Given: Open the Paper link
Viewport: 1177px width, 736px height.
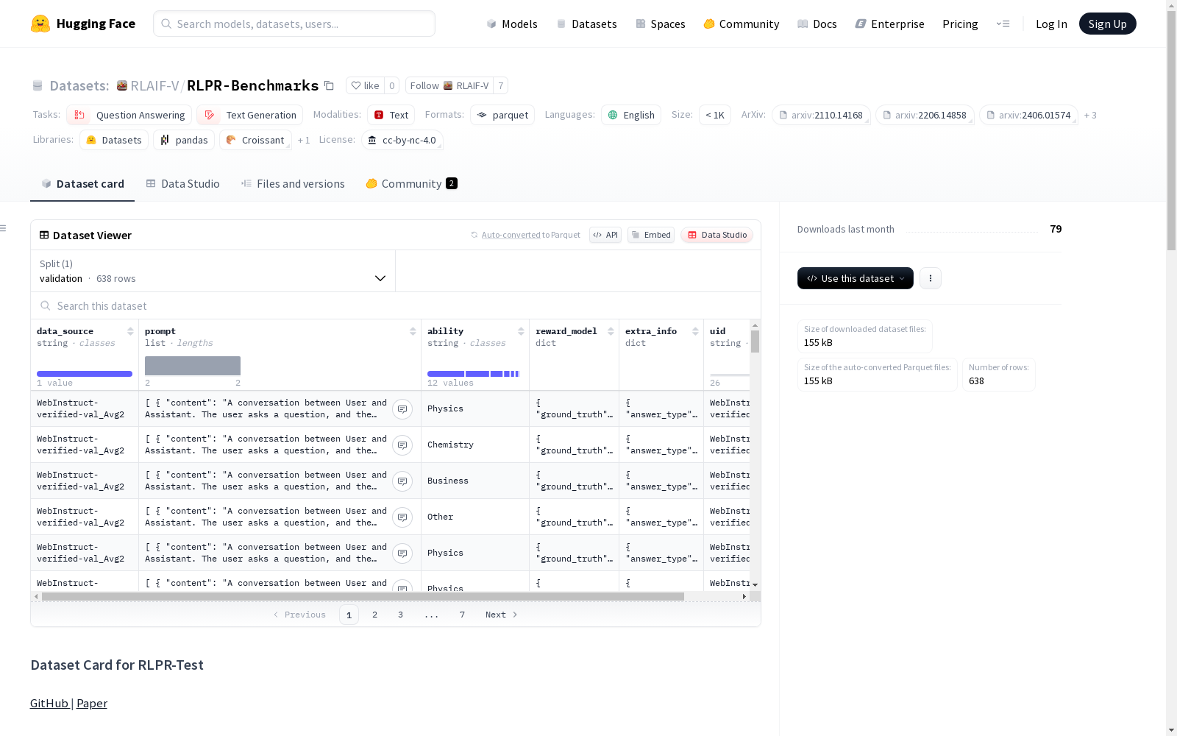Looking at the screenshot, I should (92, 703).
